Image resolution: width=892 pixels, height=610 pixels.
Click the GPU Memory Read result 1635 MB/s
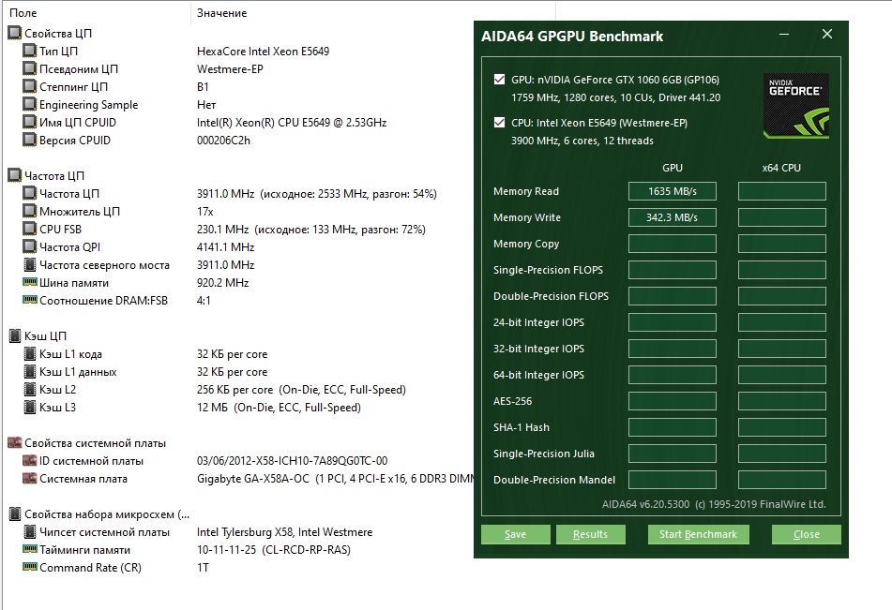pos(673,191)
